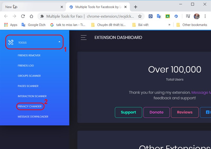Open the Bài viết bookmark folder
The image size is (211, 149).
[x=140, y=25]
